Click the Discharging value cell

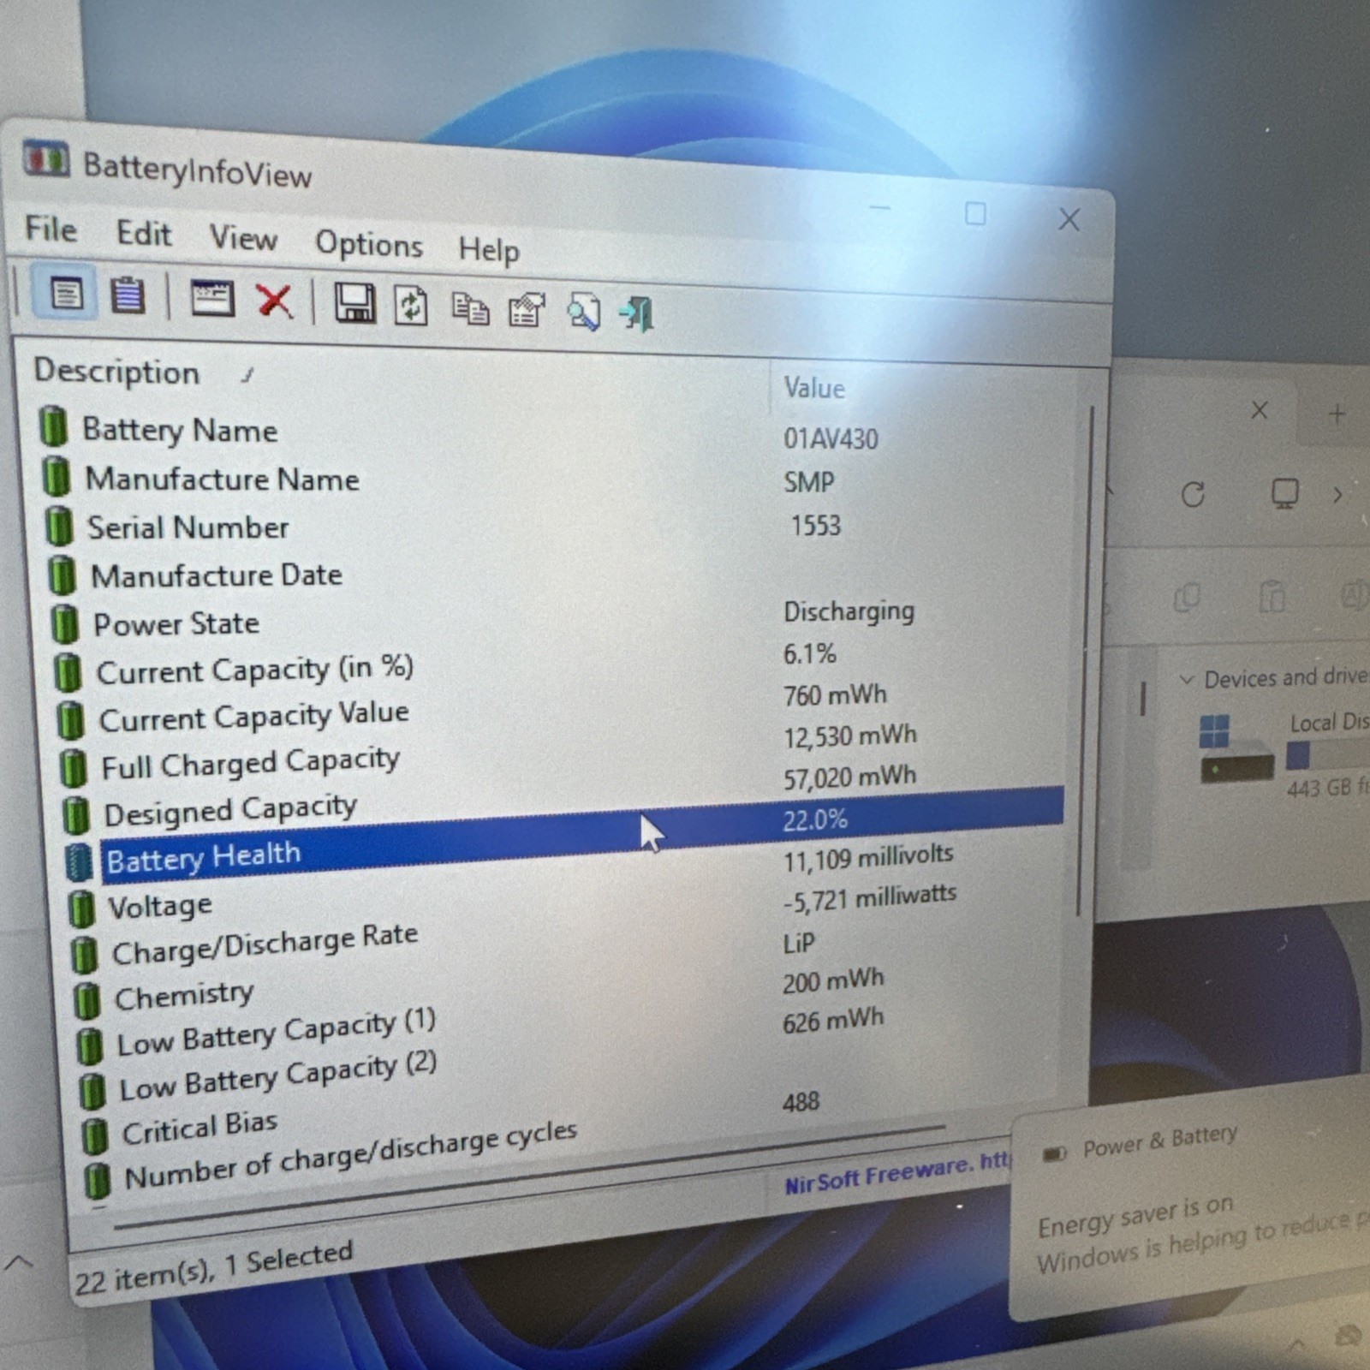tap(849, 611)
